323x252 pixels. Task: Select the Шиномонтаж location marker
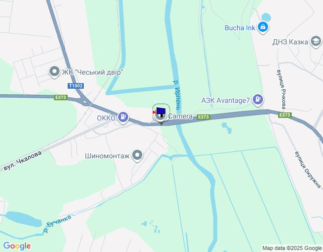(x=137, y=155)
